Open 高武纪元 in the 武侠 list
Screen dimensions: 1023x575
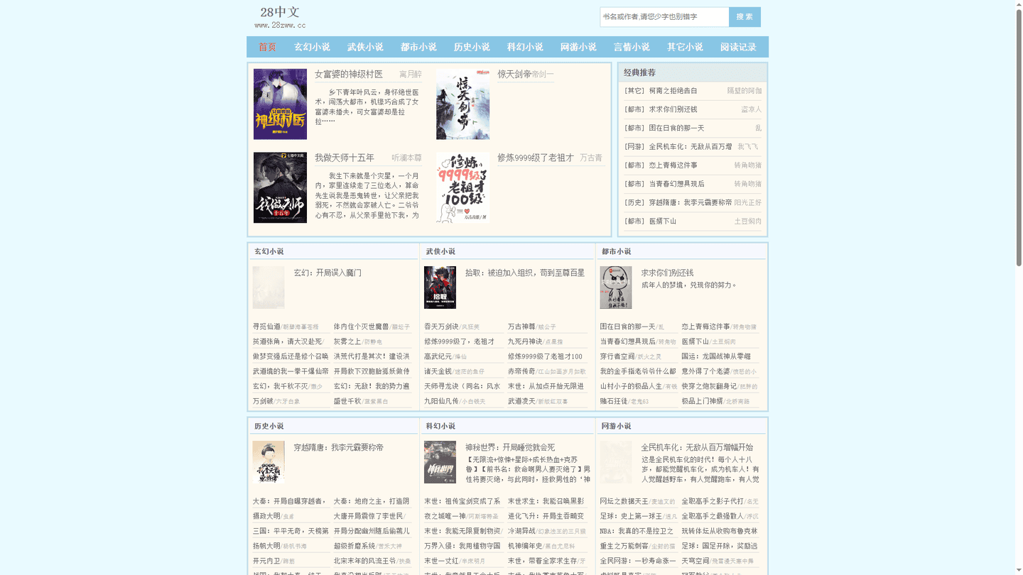438,356
